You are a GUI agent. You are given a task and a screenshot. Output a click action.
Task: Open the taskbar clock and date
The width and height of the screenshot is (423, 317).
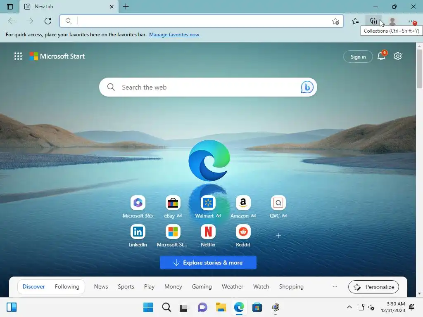(x=393, y=307)
